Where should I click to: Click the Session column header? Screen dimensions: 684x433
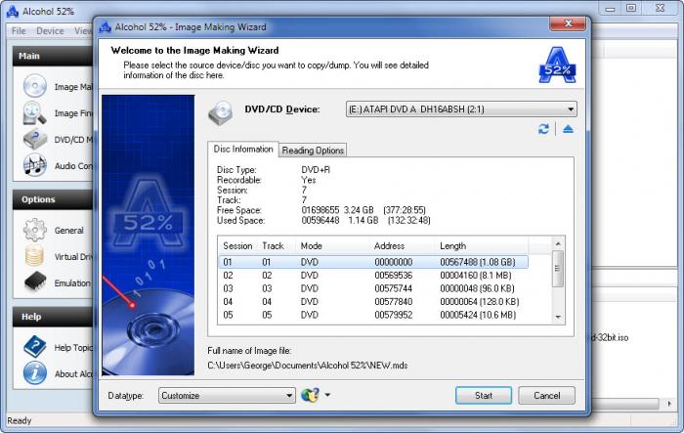click(x=237, y=245)
